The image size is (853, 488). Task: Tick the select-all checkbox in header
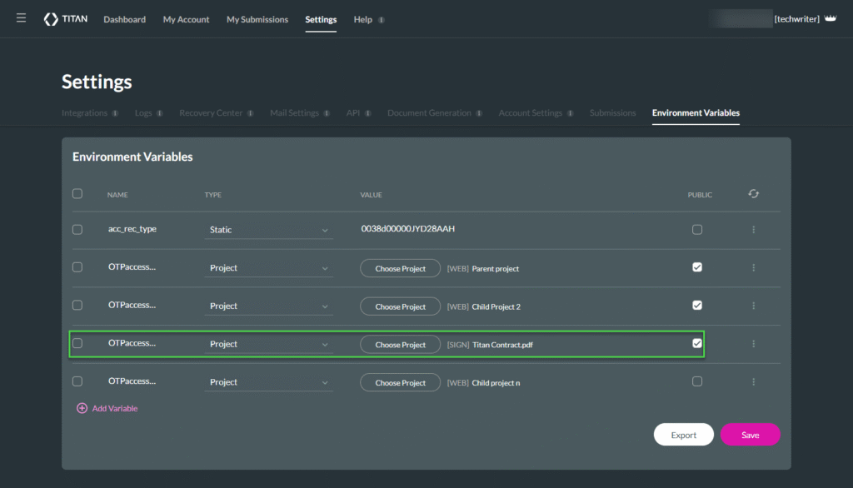(77, 194)
